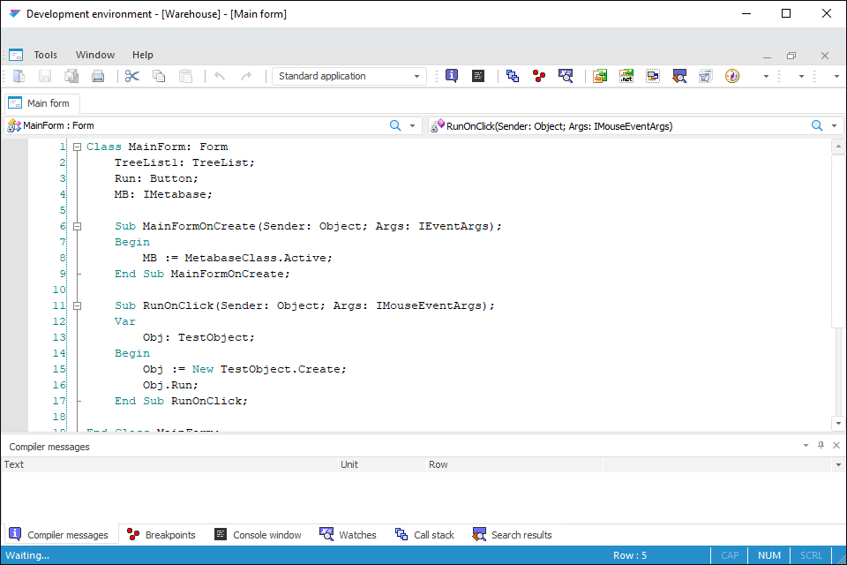Collapse the Class MainForm code block
Image resolution: width=847 pixels, height=565 pixels.
coord(78,147)
